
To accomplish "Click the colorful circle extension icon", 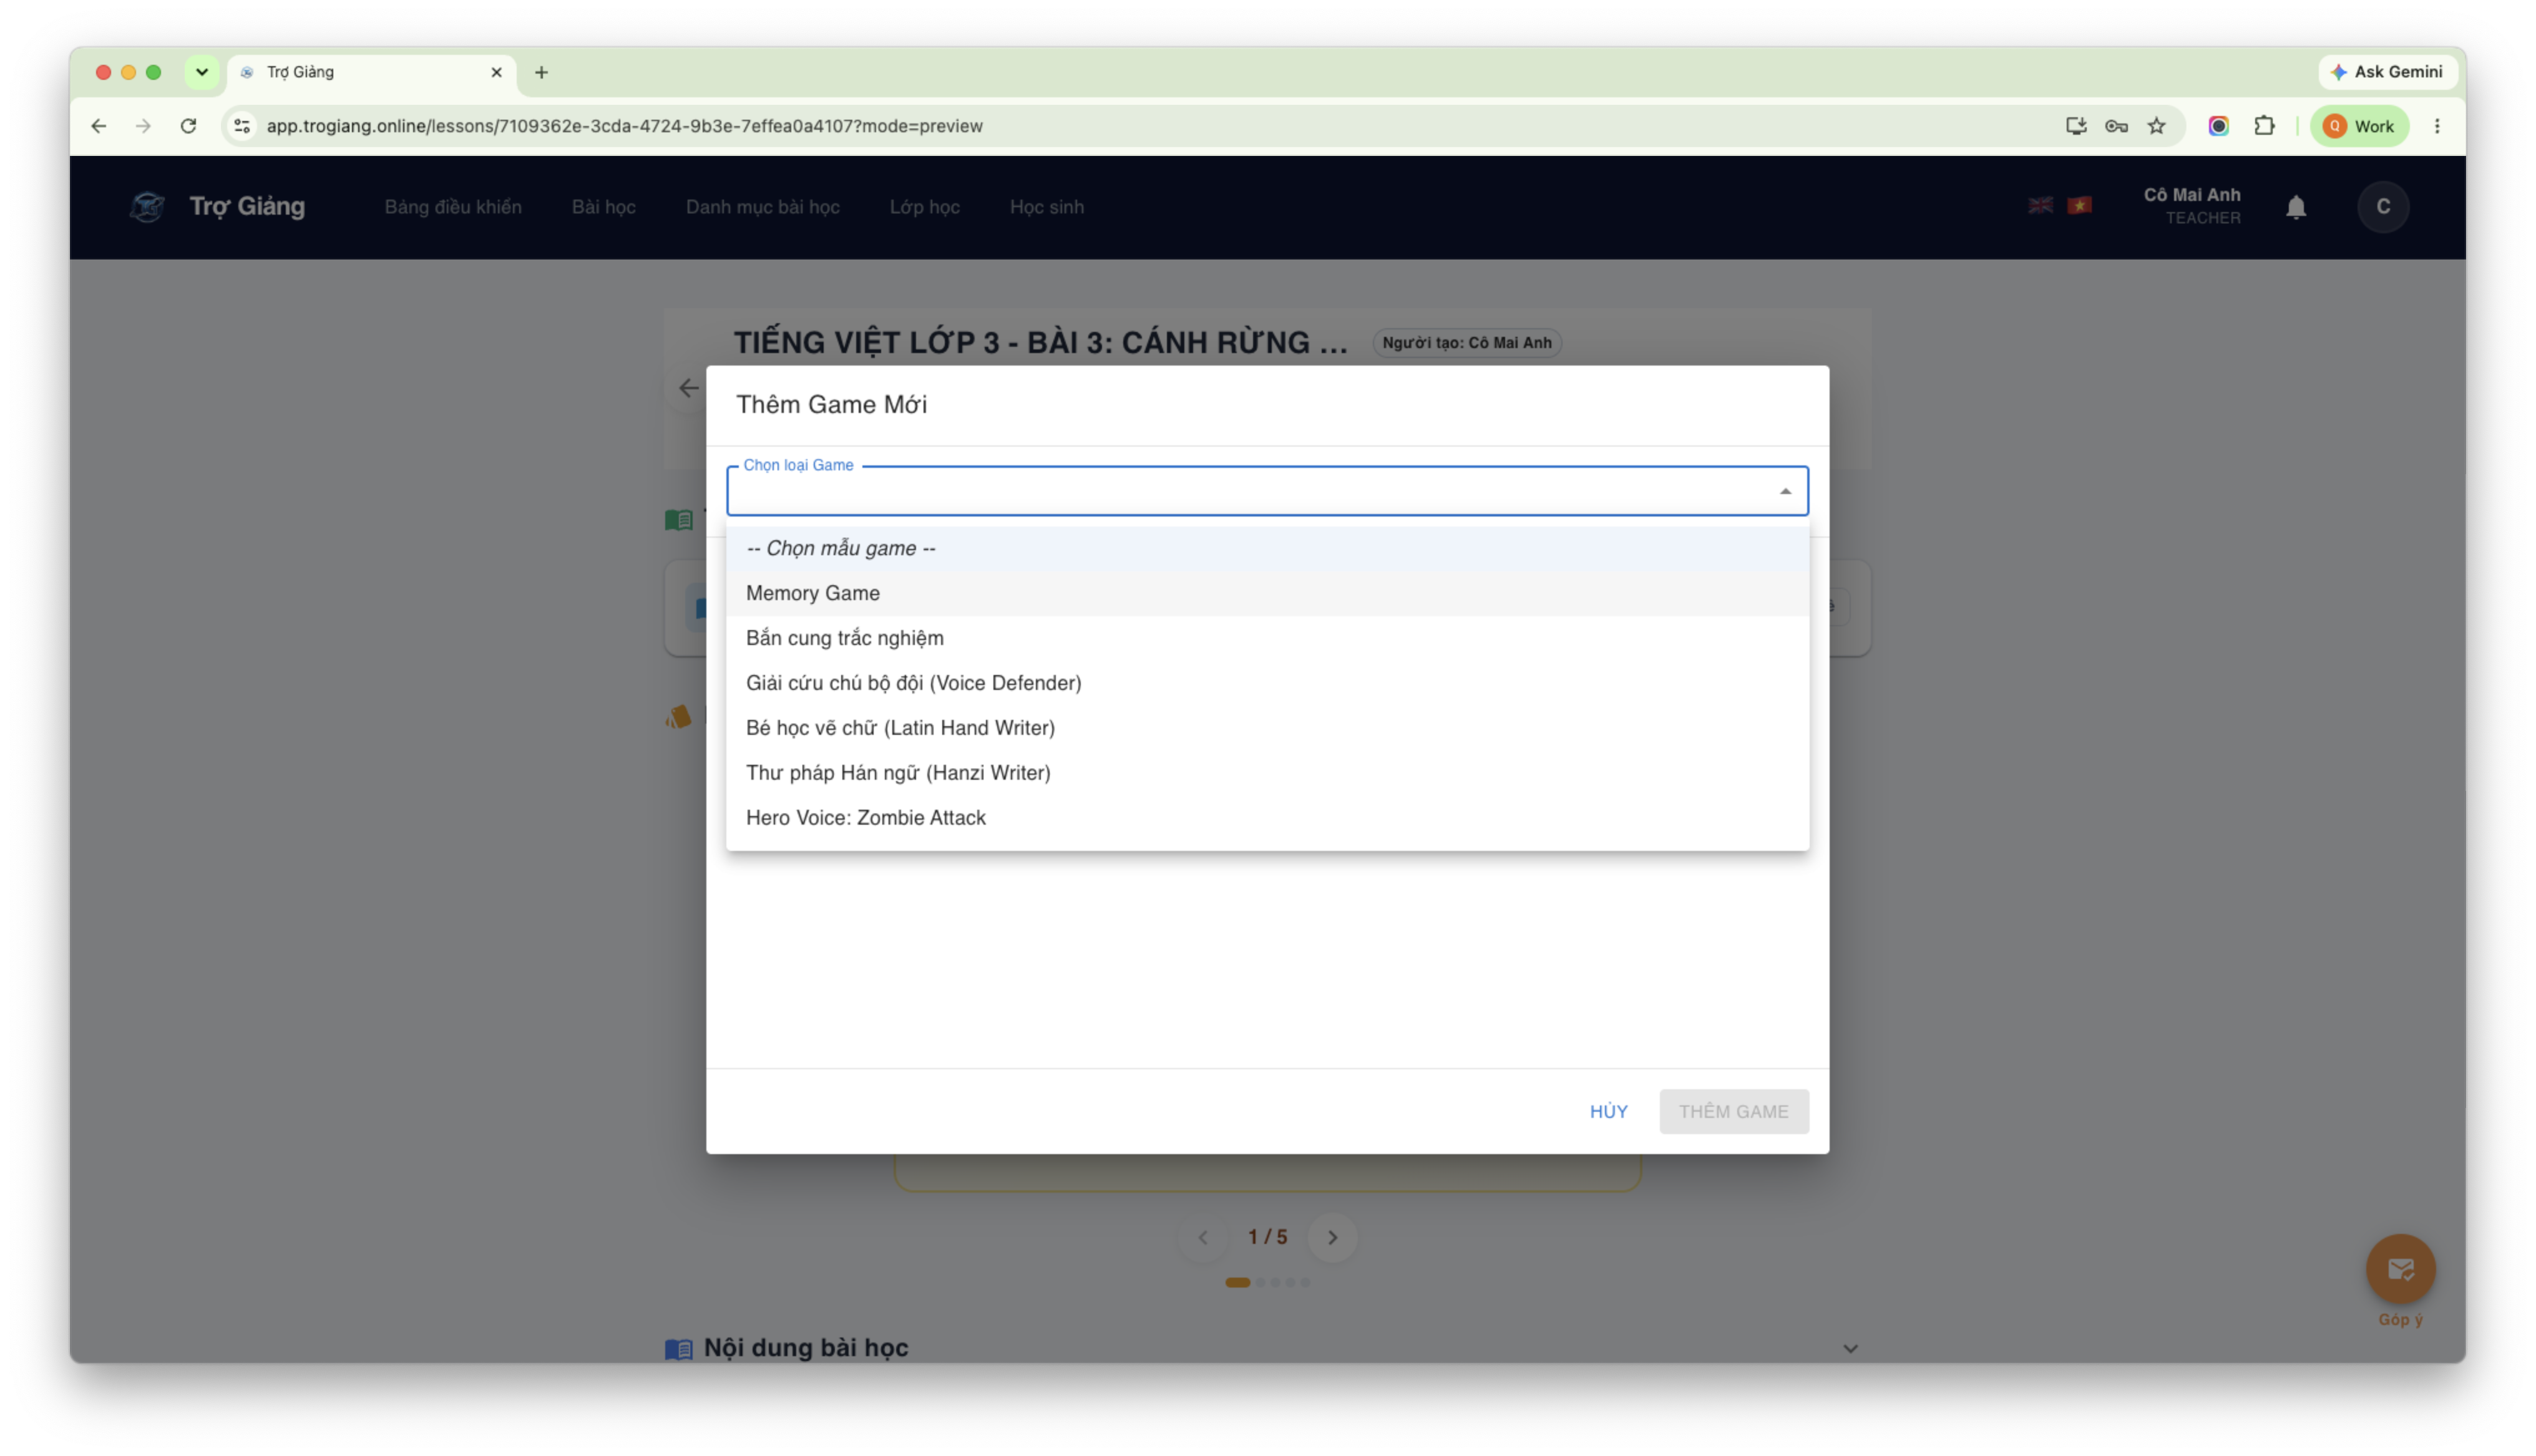I will pyautogui.click(x=2218, y=126).
